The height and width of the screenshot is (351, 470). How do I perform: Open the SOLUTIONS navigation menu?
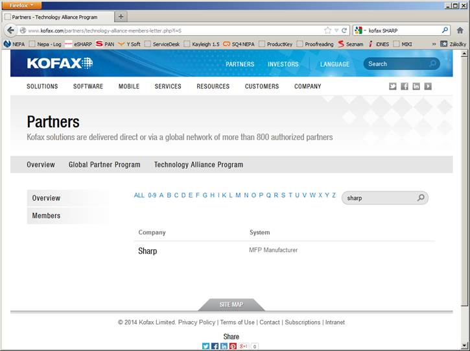(x=42, y=86)
